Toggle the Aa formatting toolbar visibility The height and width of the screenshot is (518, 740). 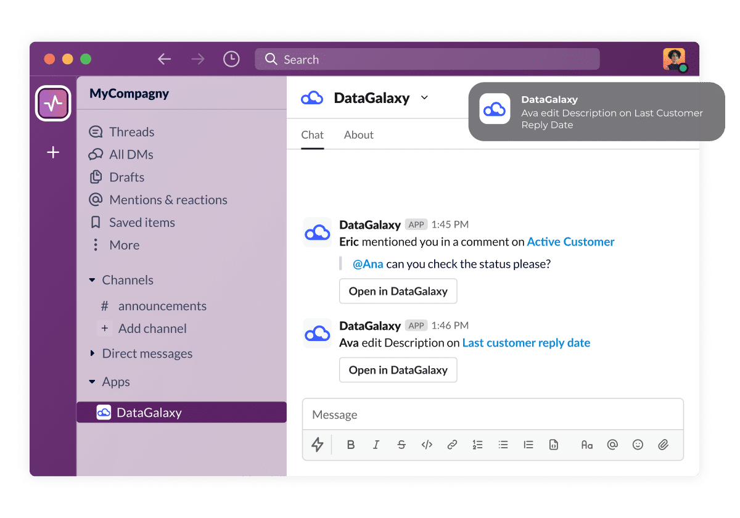tap(586, 445)
